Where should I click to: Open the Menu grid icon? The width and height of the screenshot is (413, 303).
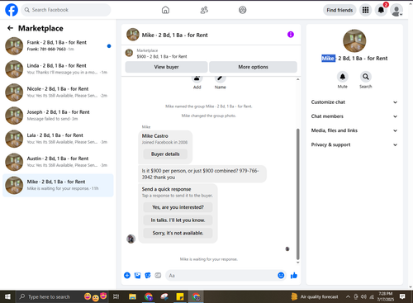[x=365, y=10]
